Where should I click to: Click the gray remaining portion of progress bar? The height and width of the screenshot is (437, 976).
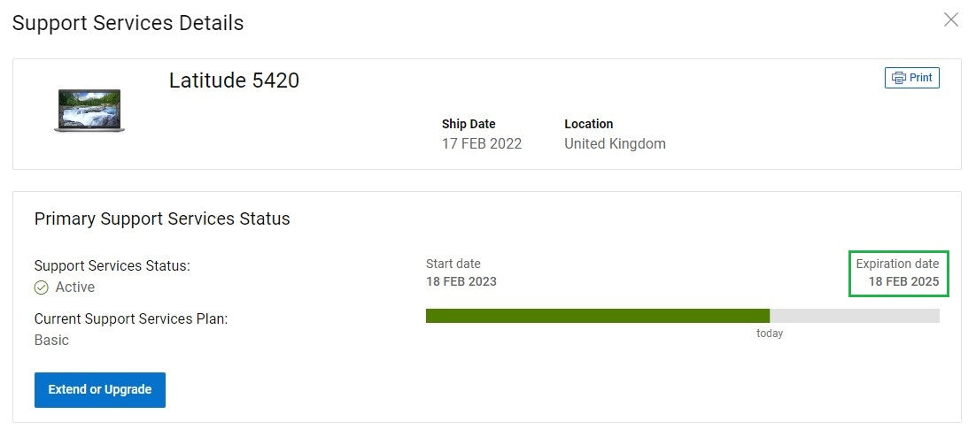click(x=854, y=316)
